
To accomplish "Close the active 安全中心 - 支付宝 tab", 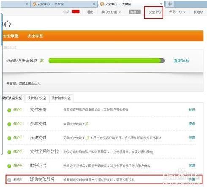I will (x=161, y=4).
